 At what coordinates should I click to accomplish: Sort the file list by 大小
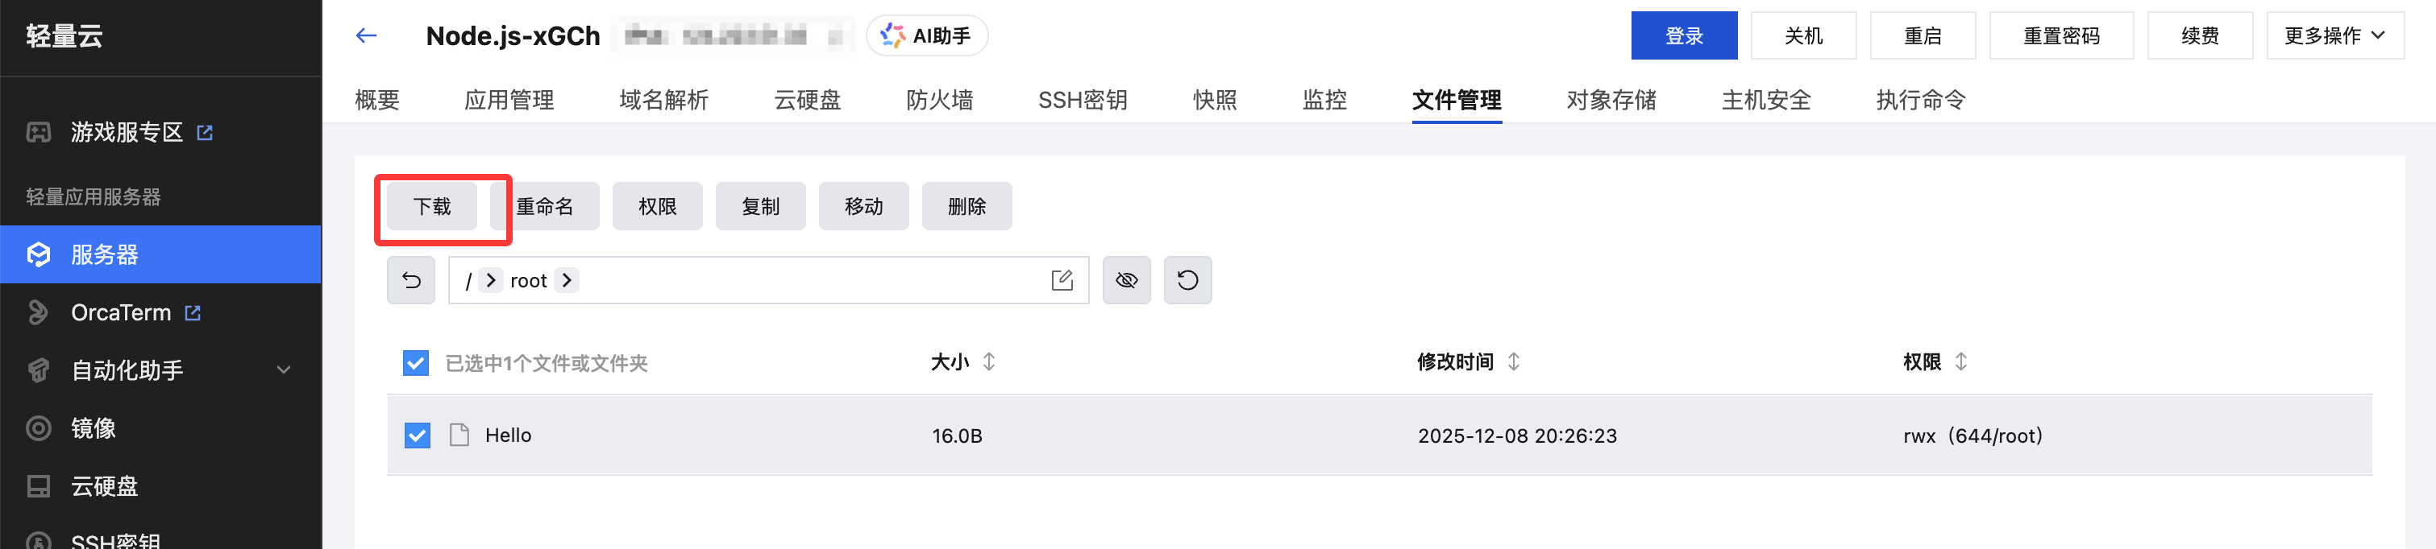tap(988, 362)
